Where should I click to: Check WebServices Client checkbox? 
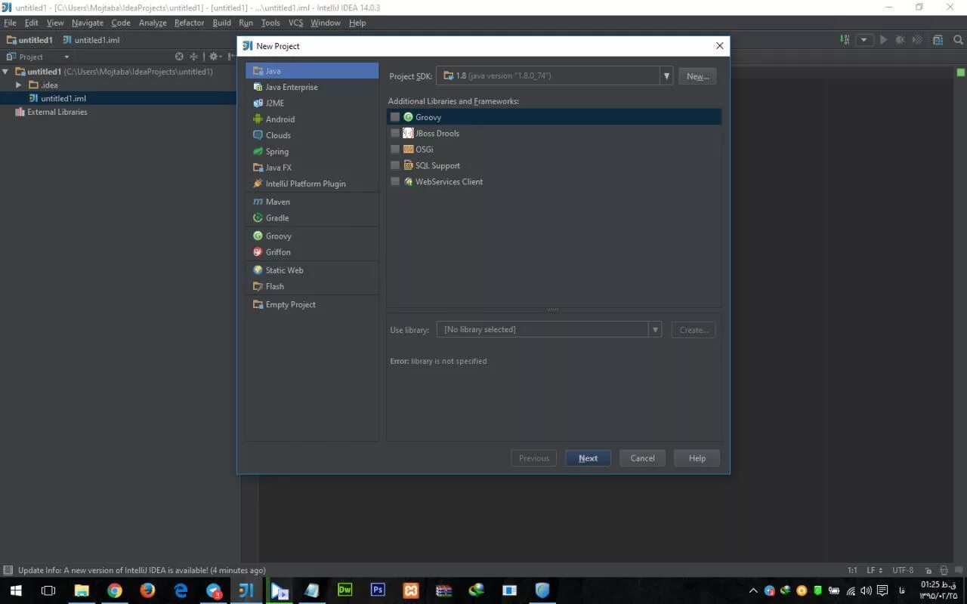(x=395, y=181)
